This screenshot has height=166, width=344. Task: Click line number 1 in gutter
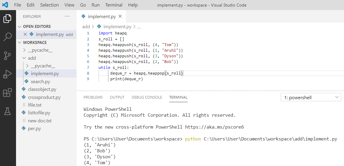(x=88, y=33)
